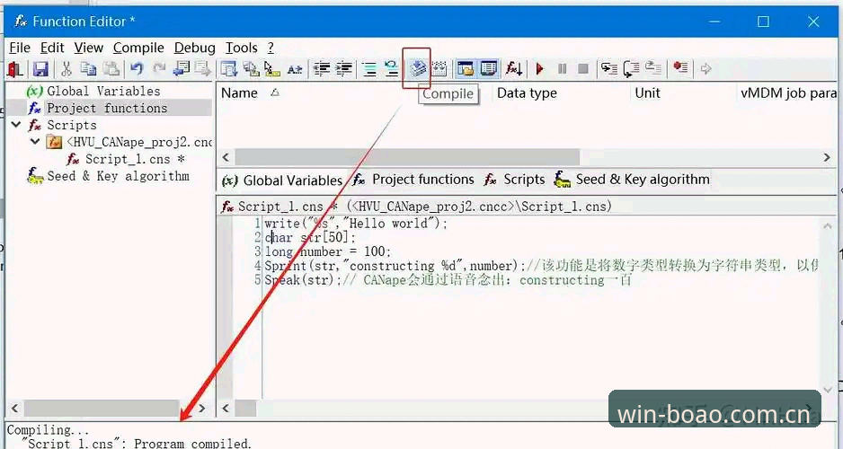The height and width of the screenshot is (449, 843).
Task: Click the Cut scissors icon
Action: [x=67, y=69]
